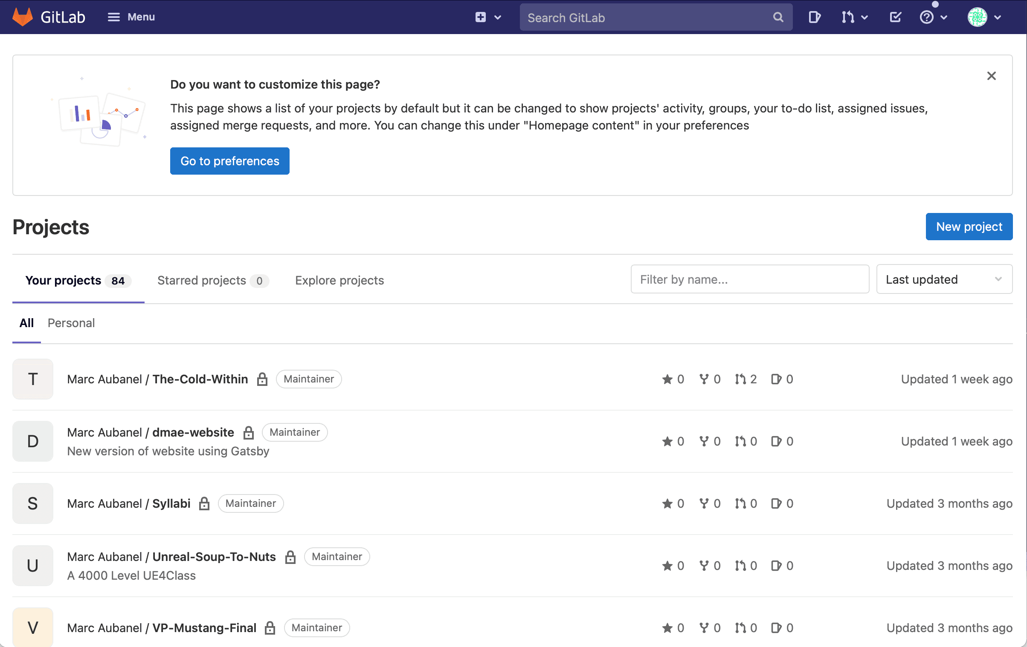Click lock icon beside The-Cold-Within
The height and width of the screenshot is (647, 1027).
click(x=262, y=379)
